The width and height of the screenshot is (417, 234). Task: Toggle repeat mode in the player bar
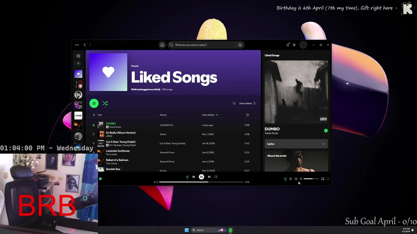(x=216, y=177)
